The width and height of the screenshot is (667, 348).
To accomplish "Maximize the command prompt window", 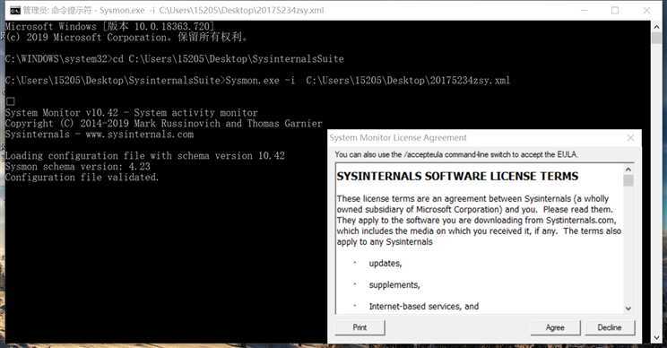I will click(x=615, y=10).
